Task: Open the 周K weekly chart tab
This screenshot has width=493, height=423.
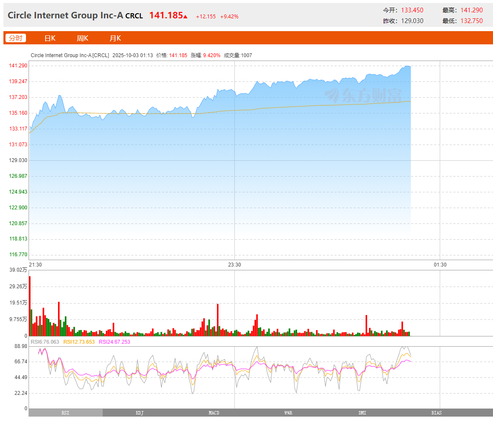Action: tap(82, 38)
